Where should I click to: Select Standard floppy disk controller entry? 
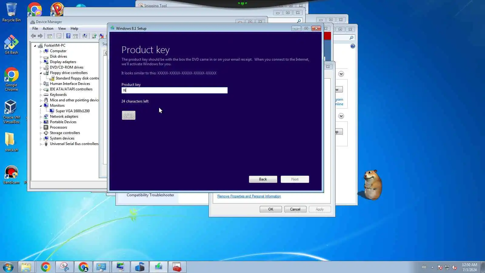(x=77, y=78)
